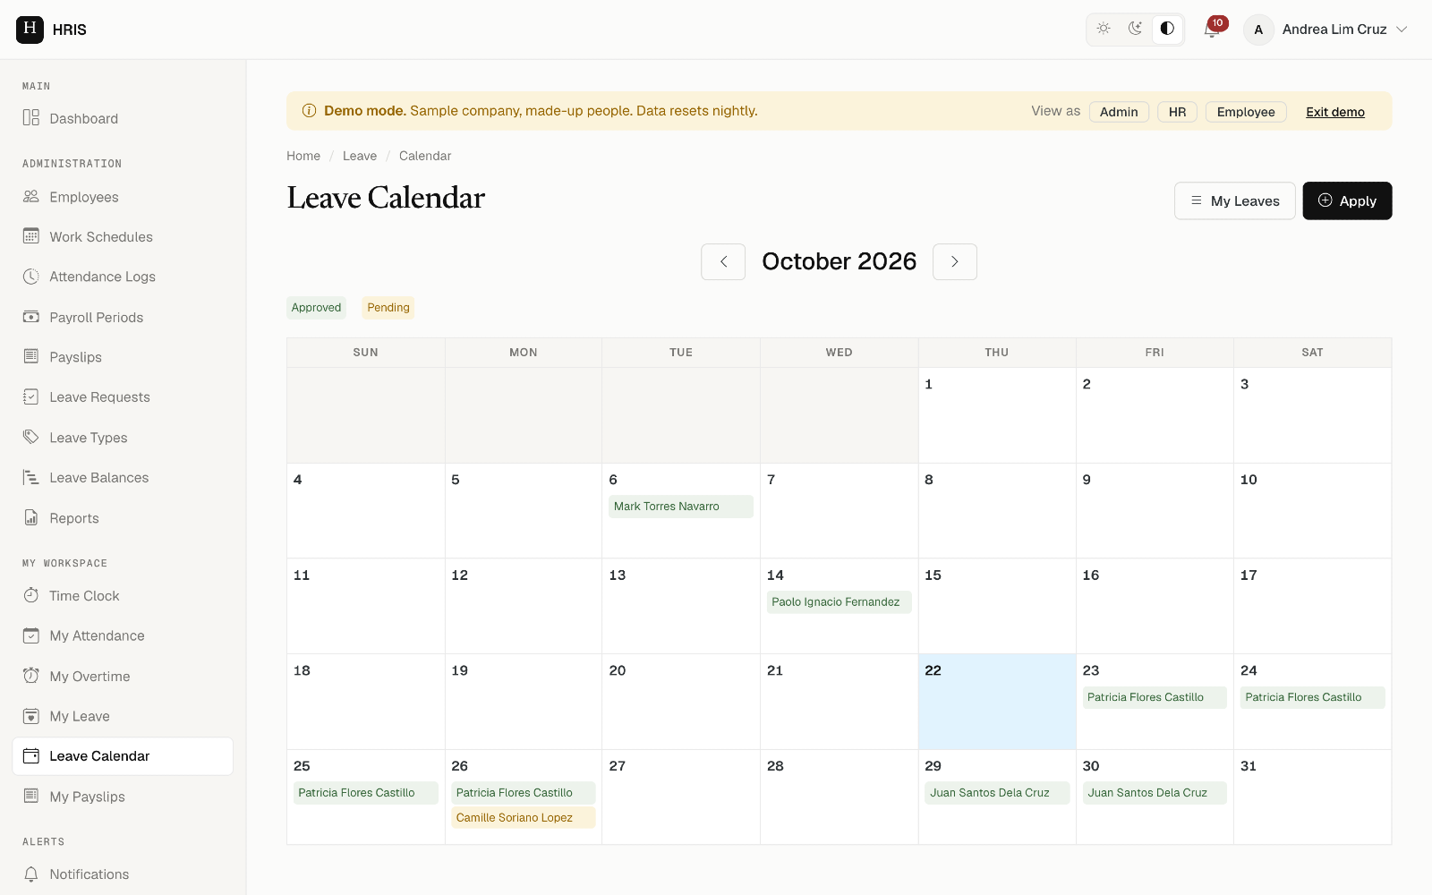The width and height of the screenshot is (1432, 895).
Task: Go to next month chevron
Action: tap(955, 261)
